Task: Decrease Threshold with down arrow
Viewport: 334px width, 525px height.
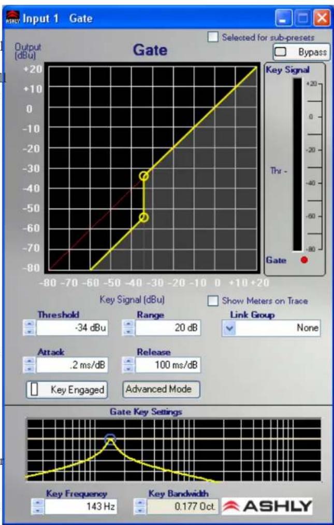Action: (x=30, y=331)
